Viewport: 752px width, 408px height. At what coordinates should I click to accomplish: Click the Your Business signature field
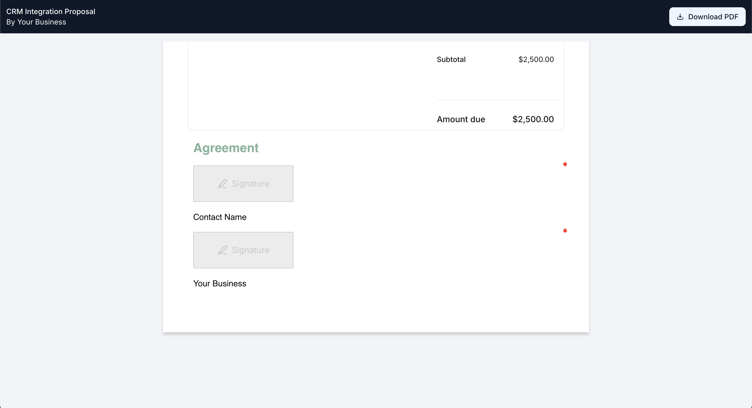pos(243,250)
